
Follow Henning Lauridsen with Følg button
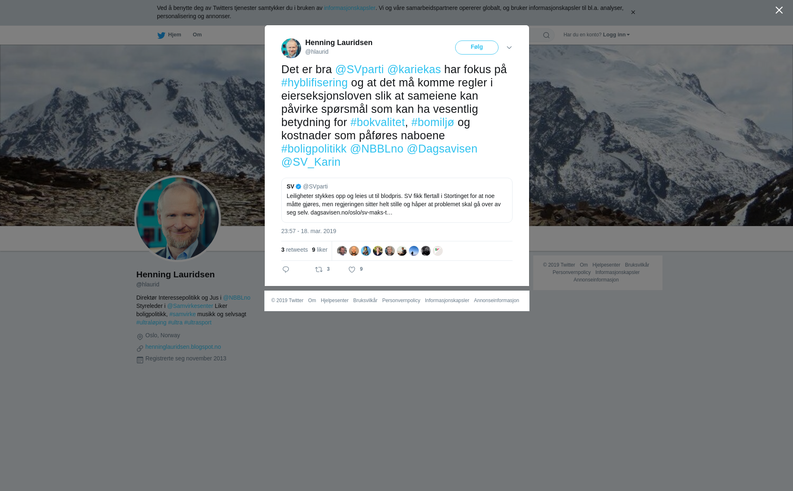(x=477, y=48)
